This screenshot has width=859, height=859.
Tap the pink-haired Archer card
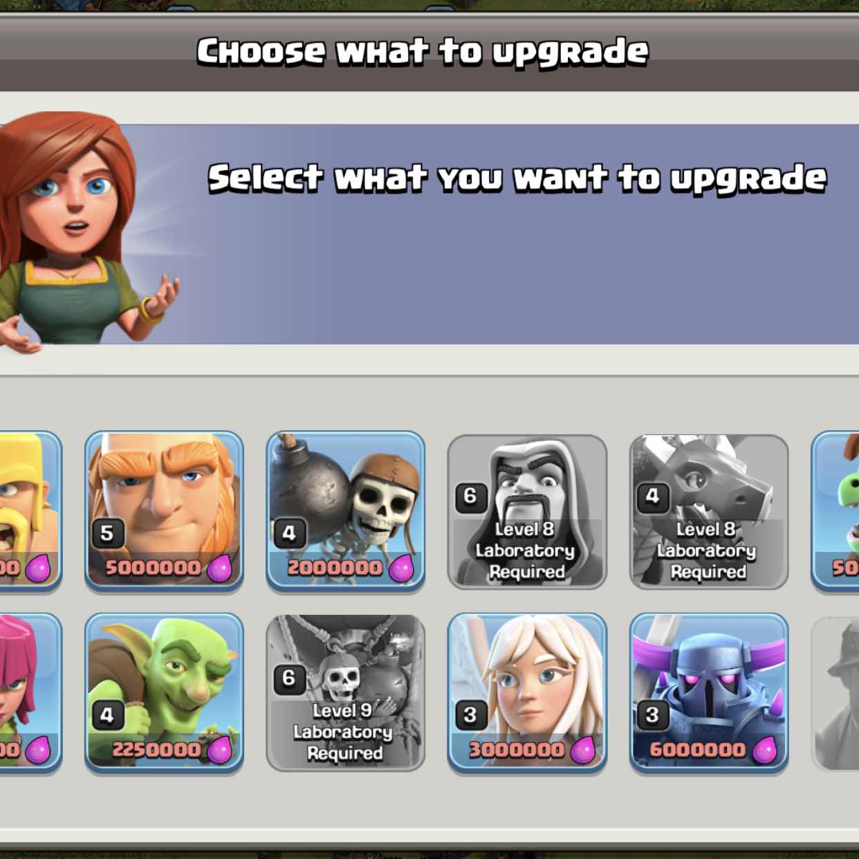[x=30, y=693]
